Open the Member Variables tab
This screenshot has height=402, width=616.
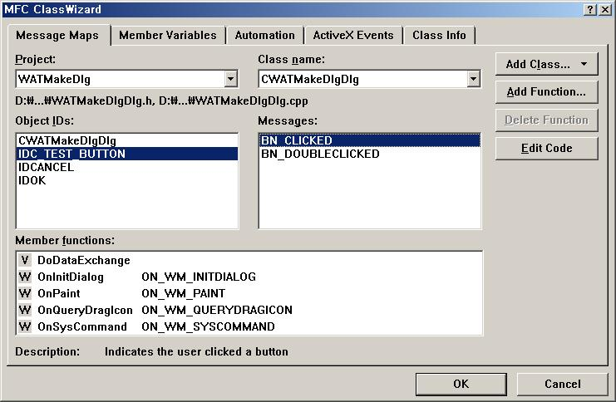[x=168, y=36]
